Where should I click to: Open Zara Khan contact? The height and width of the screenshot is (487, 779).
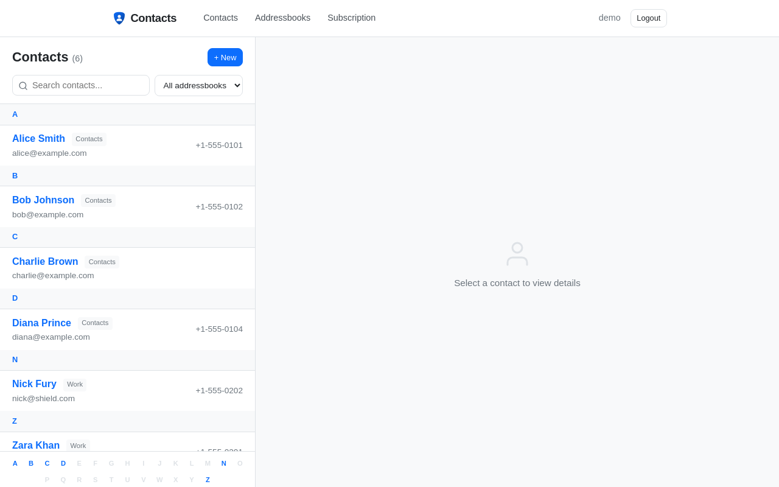(36, 446)
